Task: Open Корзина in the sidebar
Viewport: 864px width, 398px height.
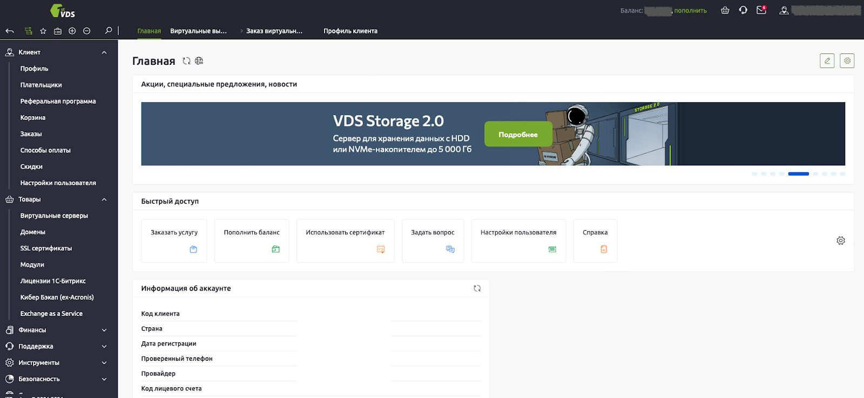Action: [x=33, y=118]
